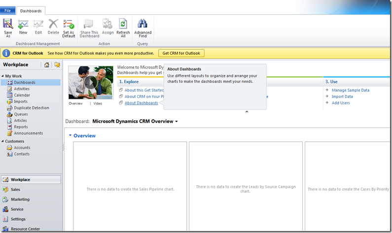Open the Microsoft Dynamics CRM Overview dashboard dropdown
The height and width of the screenshot is (233, 392).
[x=177, y=121]
